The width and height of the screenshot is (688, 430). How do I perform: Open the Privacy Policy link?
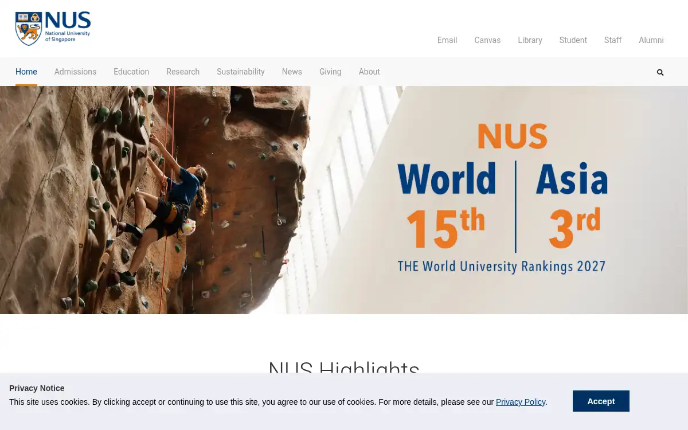pyautogui.click(x=521, y=402)
